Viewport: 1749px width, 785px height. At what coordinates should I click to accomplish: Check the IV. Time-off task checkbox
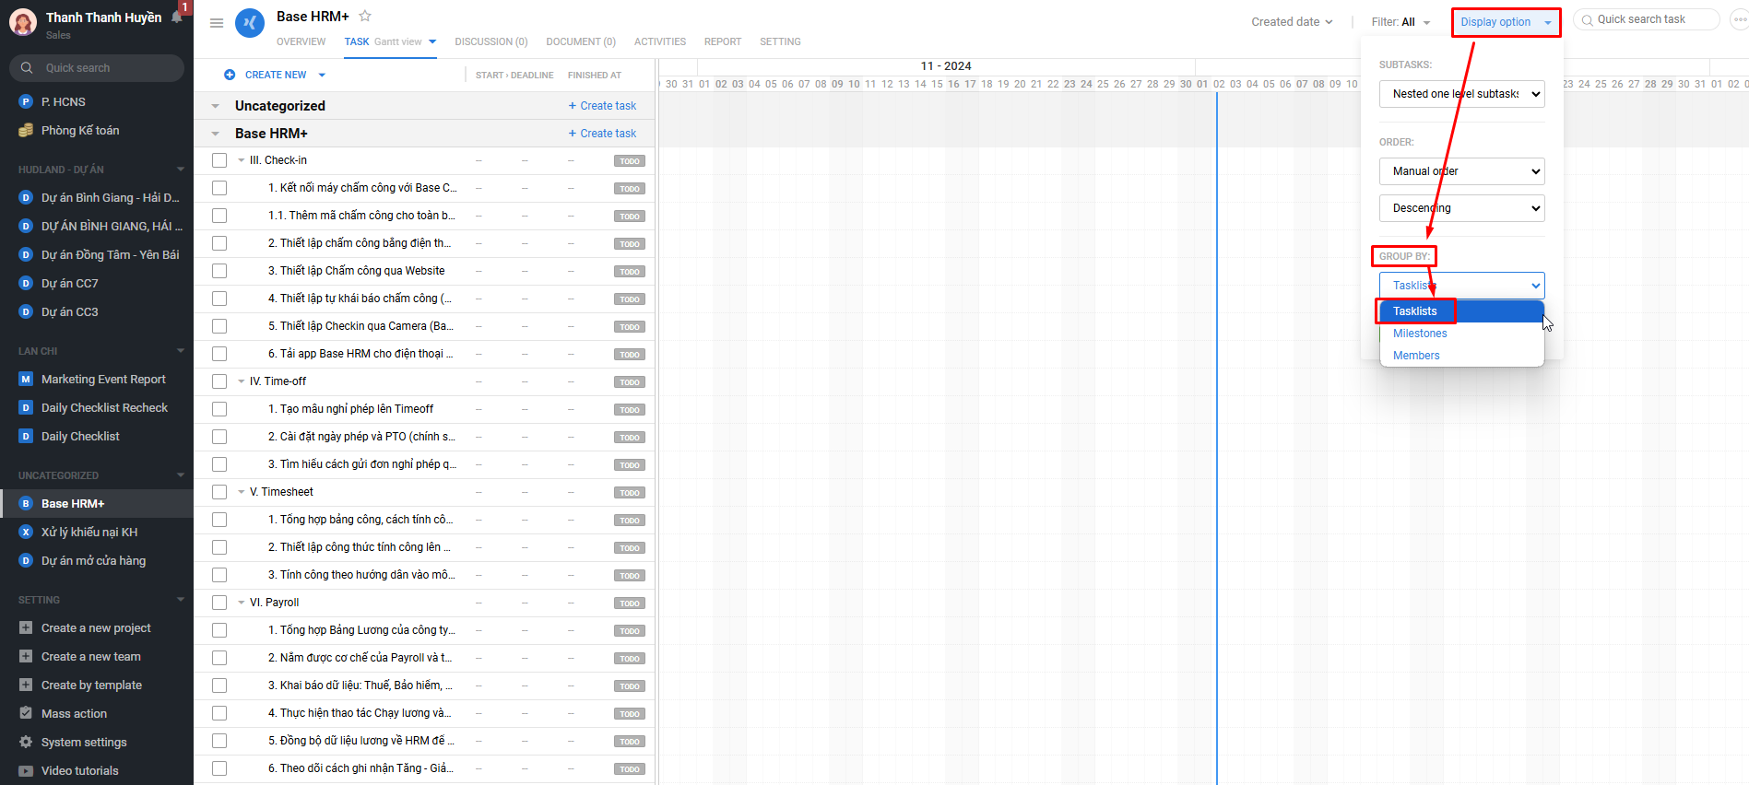pyautogui.click(x=219, y=381)
